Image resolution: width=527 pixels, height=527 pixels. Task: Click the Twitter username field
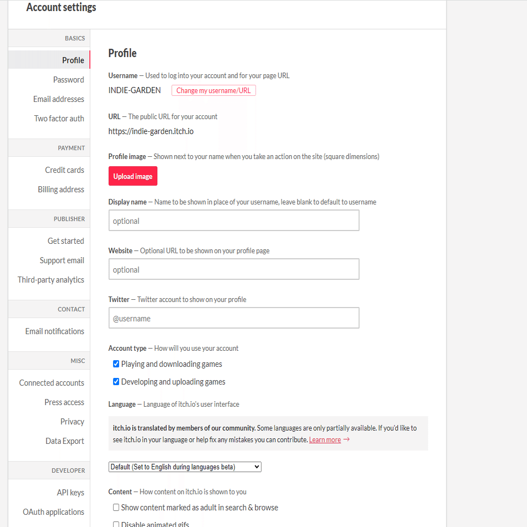(234, 318)
